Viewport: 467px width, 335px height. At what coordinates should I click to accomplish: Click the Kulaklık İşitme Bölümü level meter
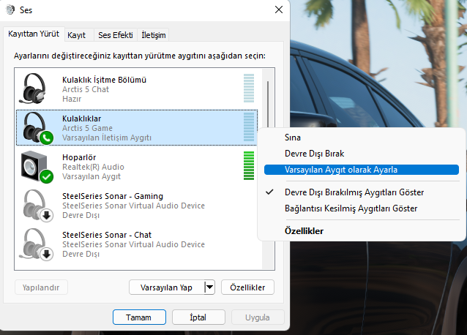pyautogui.click(x=249, y=88)
